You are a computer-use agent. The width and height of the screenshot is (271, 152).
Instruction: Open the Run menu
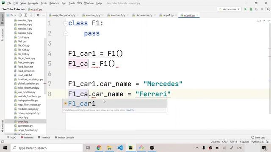coord(64,3)
